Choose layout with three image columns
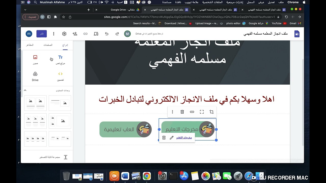Image resolution: width=326 pixels, height=183 pixels. [x=35, y=121]
